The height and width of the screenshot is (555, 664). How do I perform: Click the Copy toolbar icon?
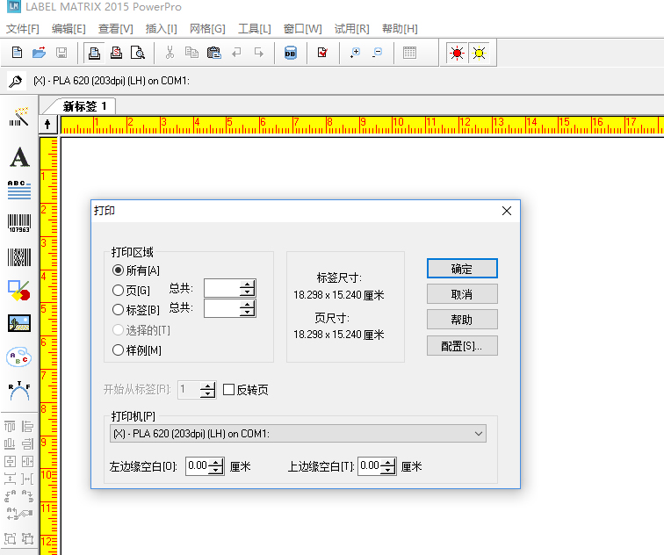pyautogui.click(x=191, y=53)
